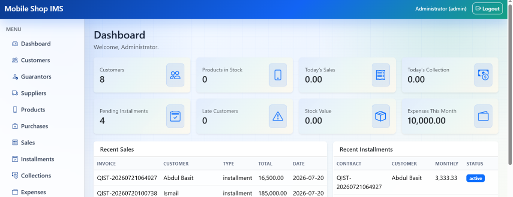
Task: Click the CUSTOMER column header in Recent Sales
Action: click(176, 163)
